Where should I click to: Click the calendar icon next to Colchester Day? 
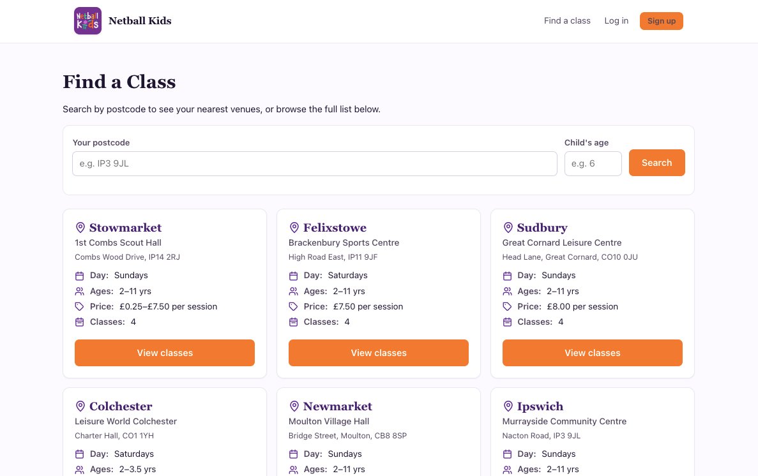click(x=80, y=454)
